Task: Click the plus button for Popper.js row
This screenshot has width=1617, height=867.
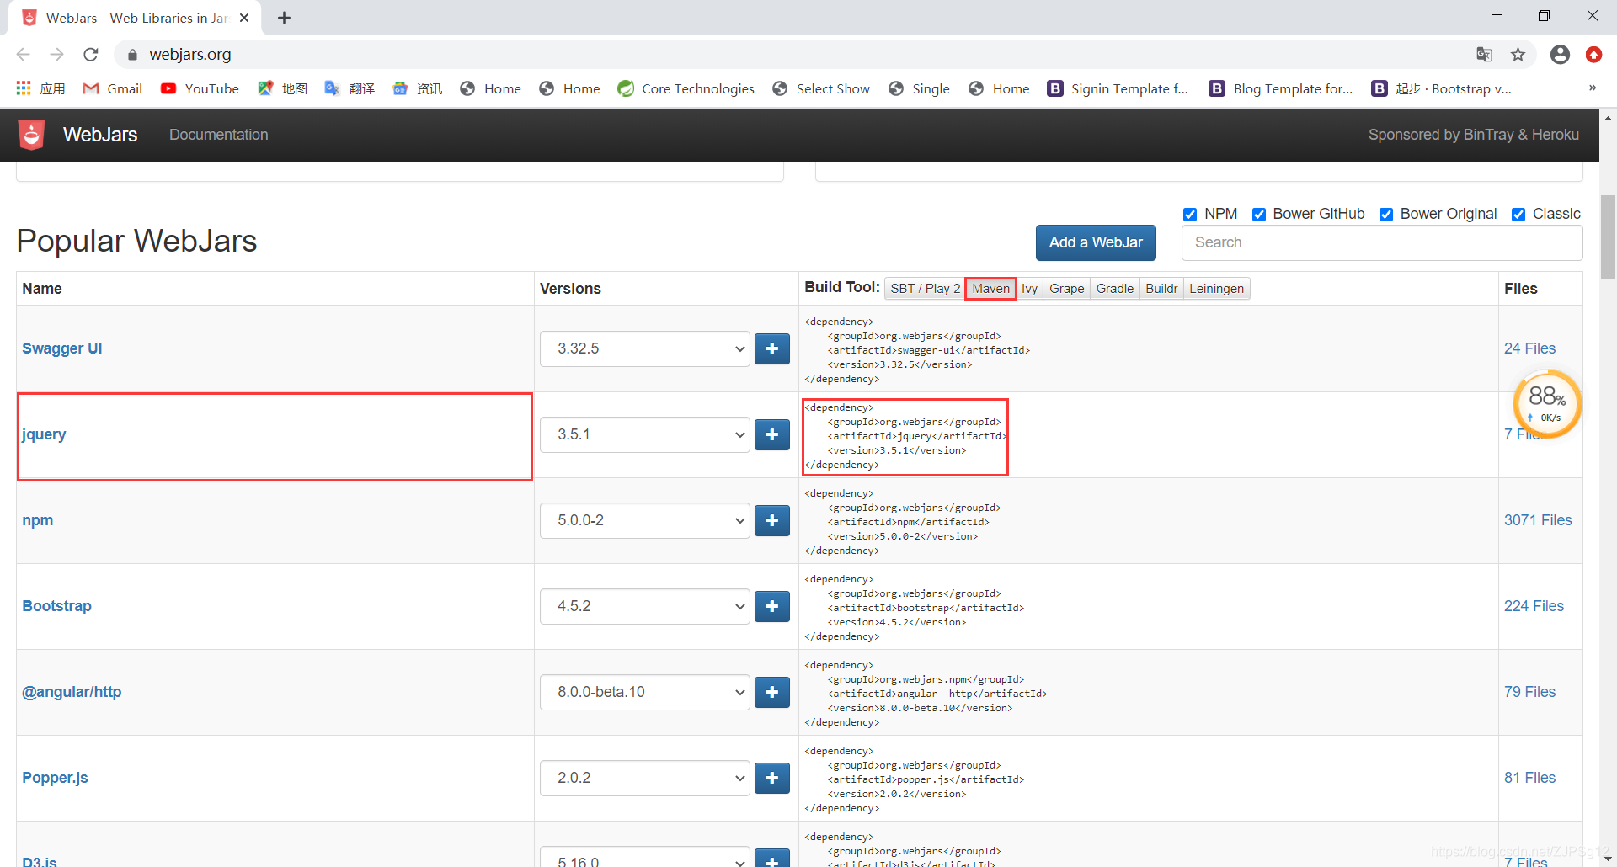Action: (x=771, y=778)
